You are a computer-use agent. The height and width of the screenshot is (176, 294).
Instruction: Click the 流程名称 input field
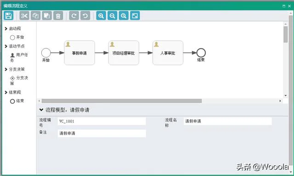(x=228, y=121)
